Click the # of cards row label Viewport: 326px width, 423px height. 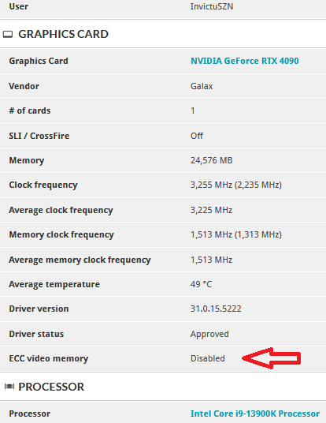tap(30, 110)
